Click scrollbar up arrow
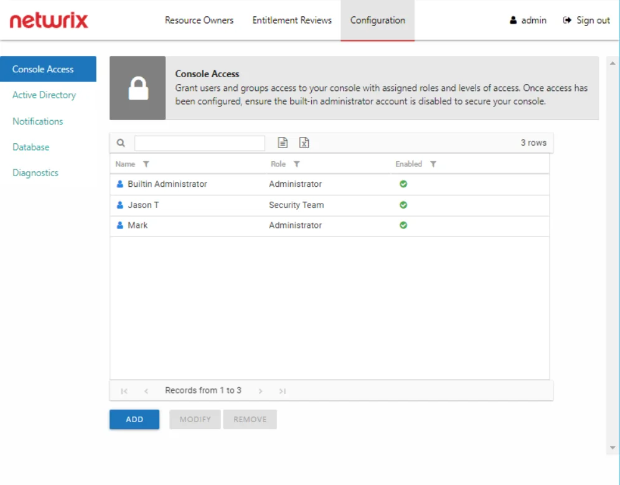The width and height of the screenshot is (620, 485). coord(613,63)
